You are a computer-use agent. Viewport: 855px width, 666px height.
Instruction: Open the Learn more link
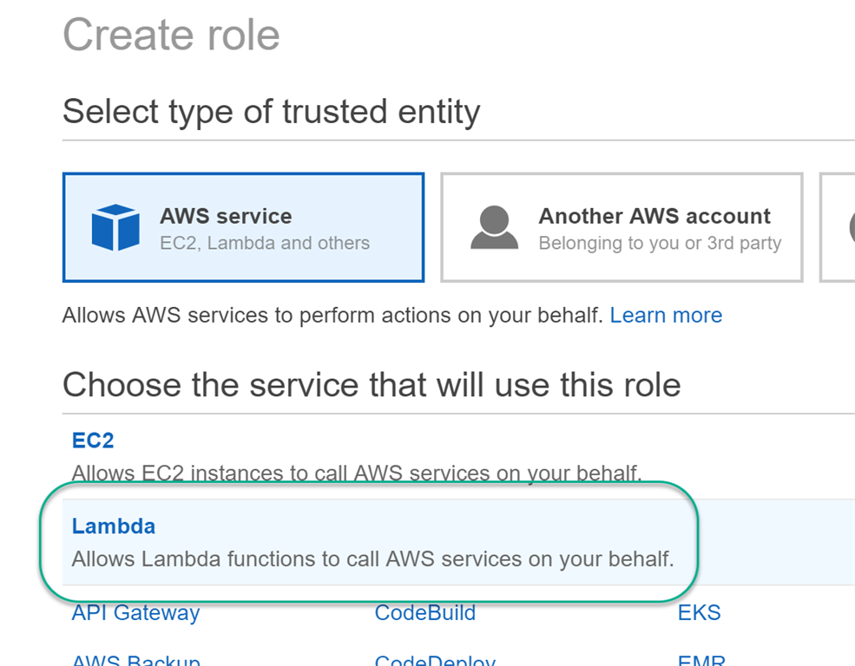click(x=666, y=315)
